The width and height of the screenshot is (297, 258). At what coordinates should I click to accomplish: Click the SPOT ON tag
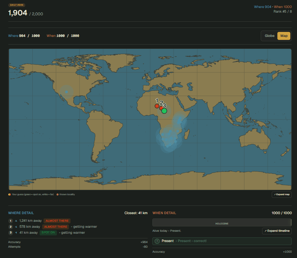click(x=48, y=233)
